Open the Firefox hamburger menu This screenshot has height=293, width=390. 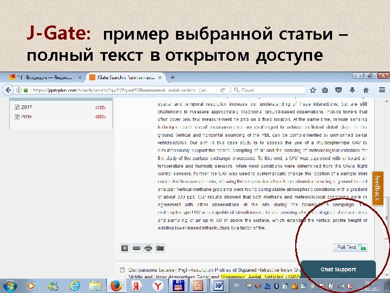382,90
